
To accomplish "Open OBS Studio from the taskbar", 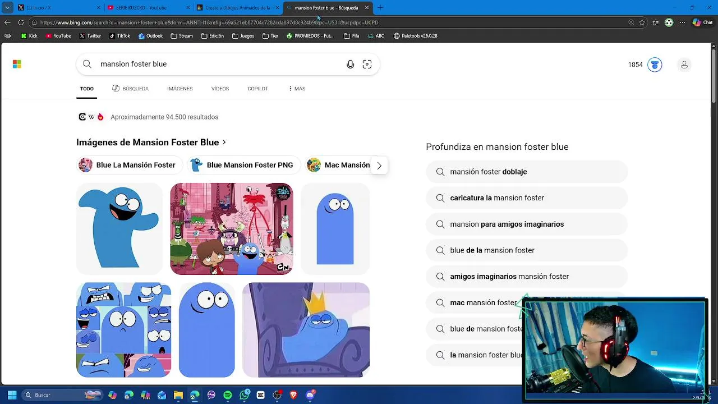I will [277, 395].
